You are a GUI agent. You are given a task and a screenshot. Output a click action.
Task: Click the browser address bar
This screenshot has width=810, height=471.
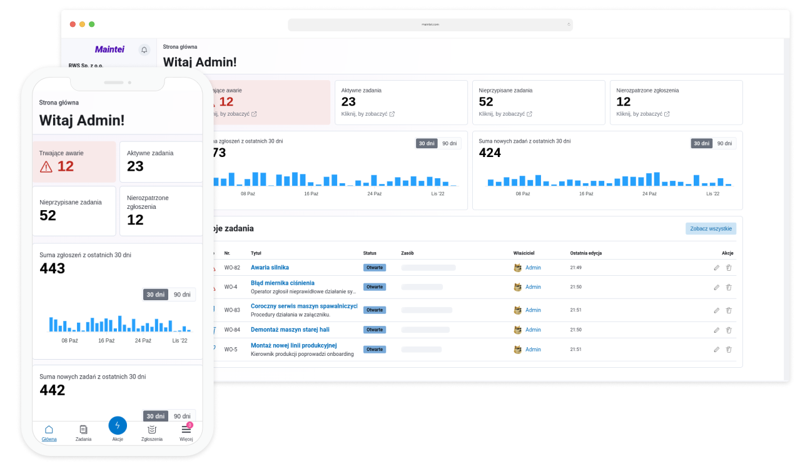pos(430,24)
